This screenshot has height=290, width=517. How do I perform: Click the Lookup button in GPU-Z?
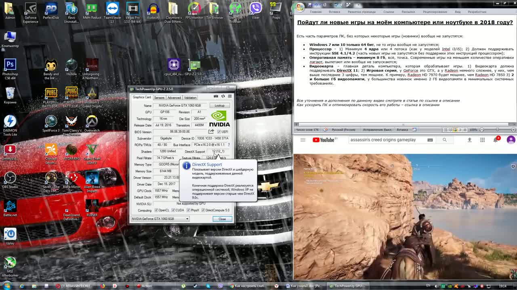pos(220,106)
